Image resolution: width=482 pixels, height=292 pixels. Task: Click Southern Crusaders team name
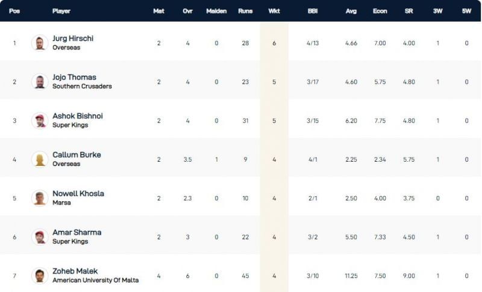(x=82, y=86)
